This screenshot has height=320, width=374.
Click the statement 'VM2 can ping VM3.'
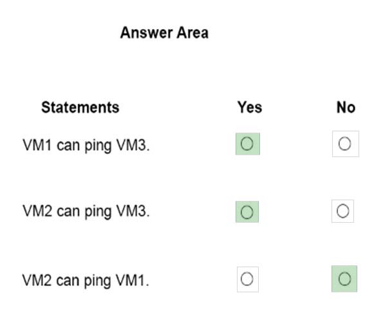coord(86,211)
